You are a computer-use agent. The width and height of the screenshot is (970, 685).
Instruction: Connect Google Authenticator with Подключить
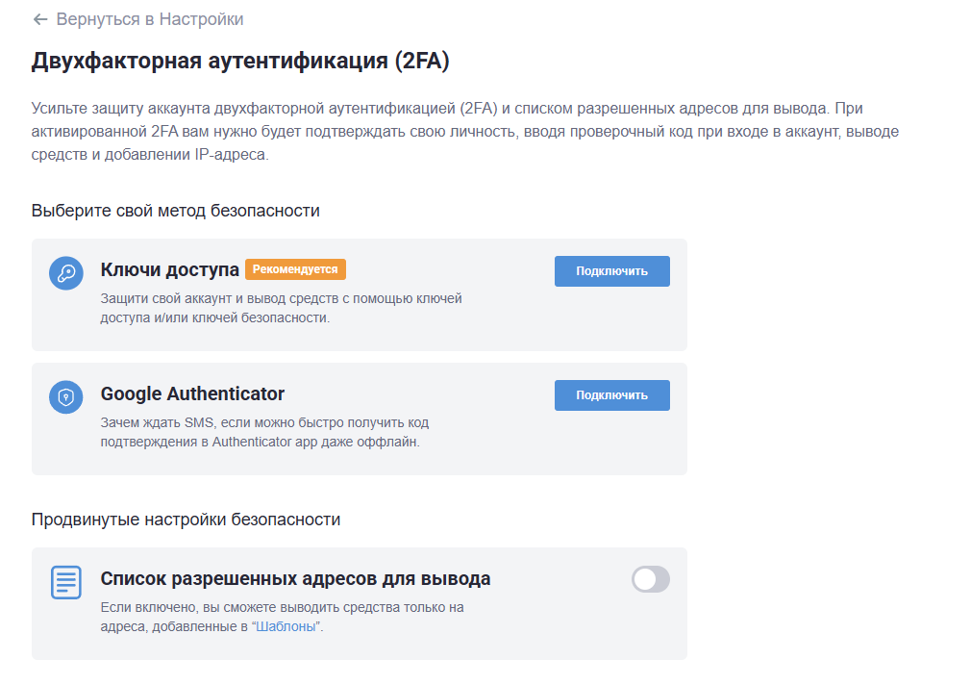coord(611,395)
